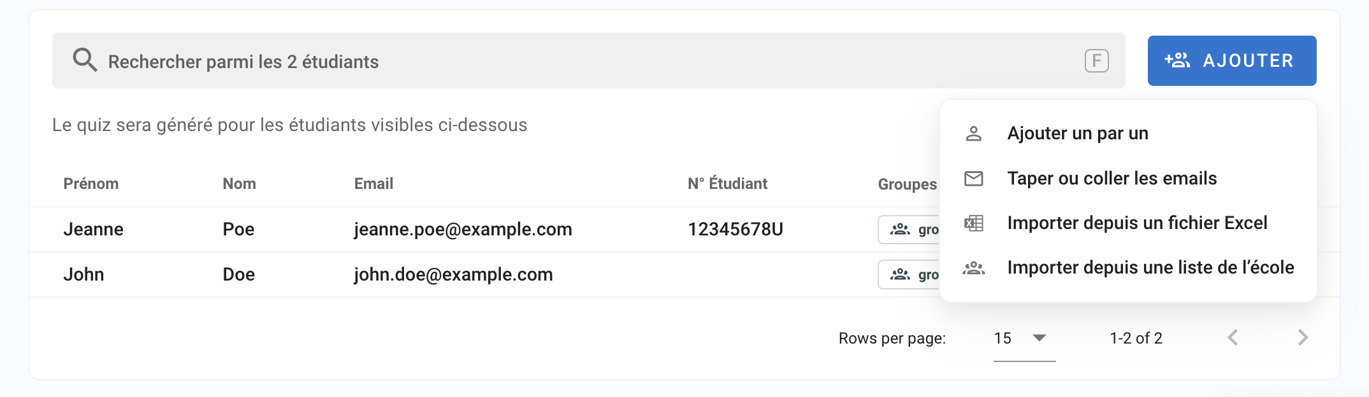Click the group chip in Jeanne's row
Viewport: 1369px width, 397px height.
click(910, 230)
